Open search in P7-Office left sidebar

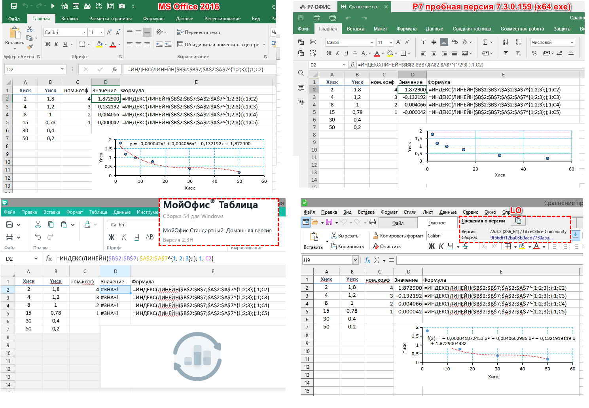point(301,73)
